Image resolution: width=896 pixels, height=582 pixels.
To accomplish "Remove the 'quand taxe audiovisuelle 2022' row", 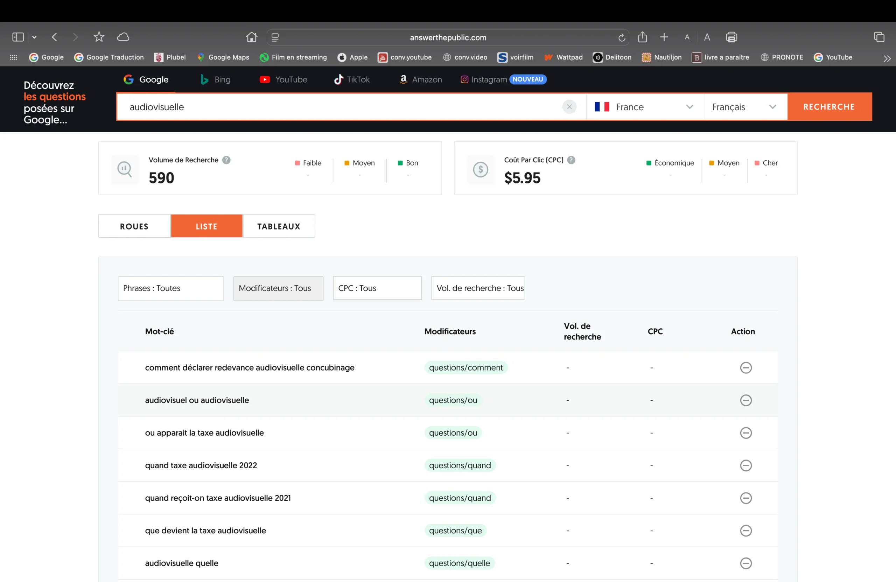I will [746, 465].
